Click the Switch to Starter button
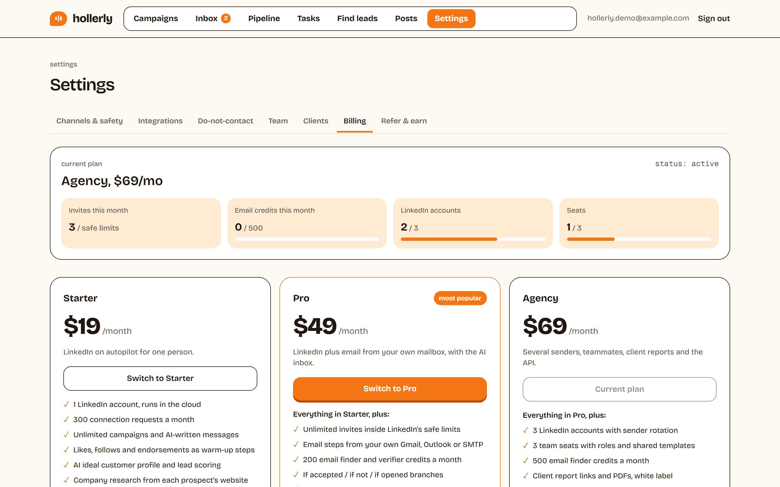The image size is (780, 487). coord(160,378)
